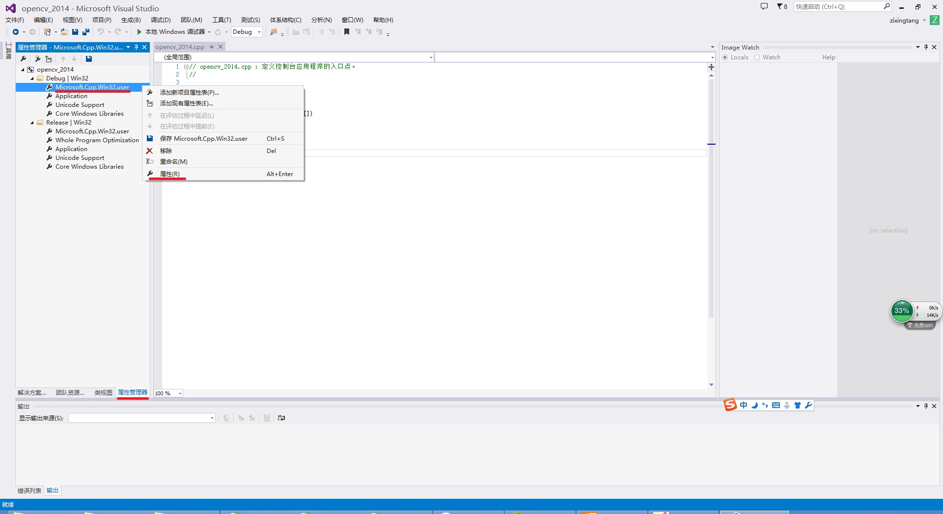Screen dimensions: 943x514
Task: Select Whole Program Optimization property sheet
Action: pos(97,140)
